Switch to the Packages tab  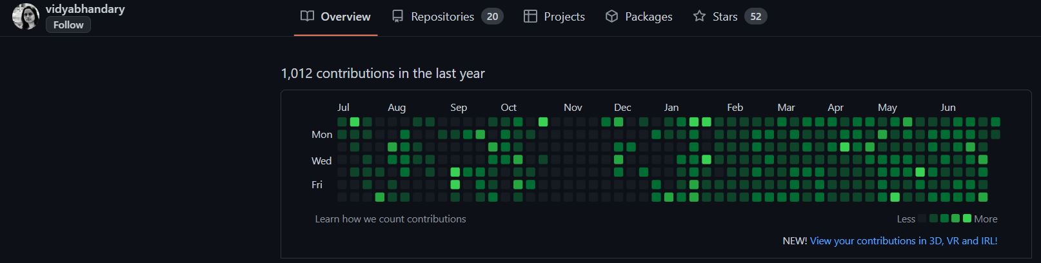pos(639,16)
